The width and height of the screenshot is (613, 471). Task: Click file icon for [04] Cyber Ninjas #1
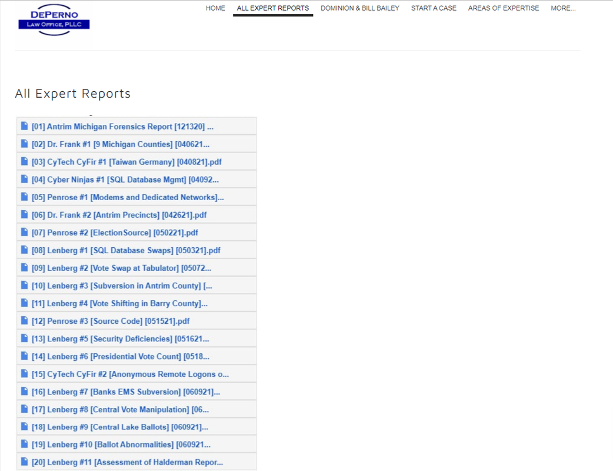coord(24,179)
